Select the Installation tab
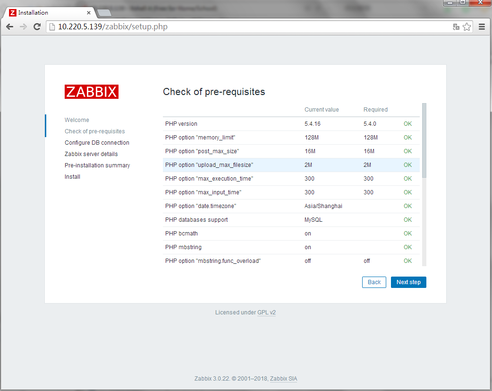Screen dimensions: 492x391 (49, 13)
